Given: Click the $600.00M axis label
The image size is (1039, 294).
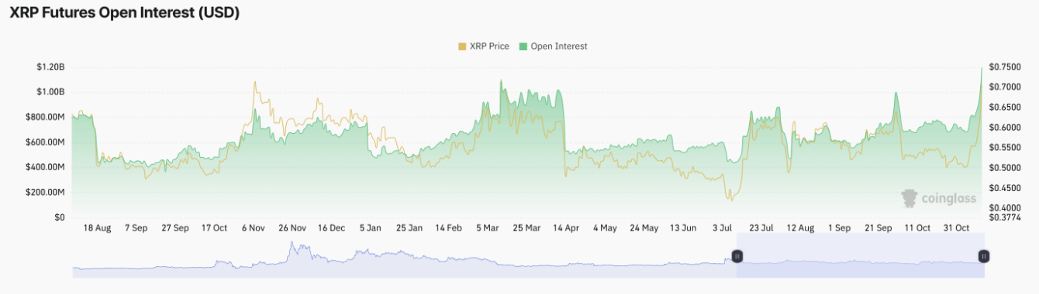Looking at the screenshot, I should click(x=45, y=142).
